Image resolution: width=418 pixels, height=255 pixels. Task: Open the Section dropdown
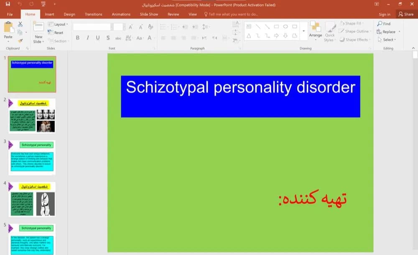[x=59, y=41]
